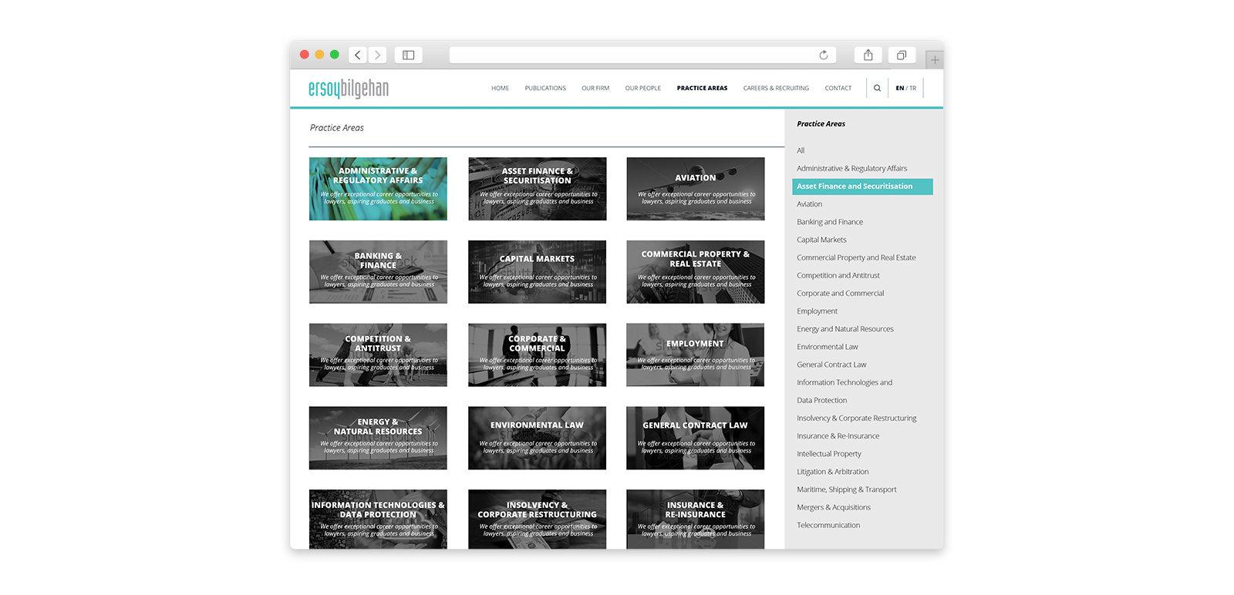Switch language using the EN / TR toggle
This screenshot has height=595, width=1234.
(906, 88)
